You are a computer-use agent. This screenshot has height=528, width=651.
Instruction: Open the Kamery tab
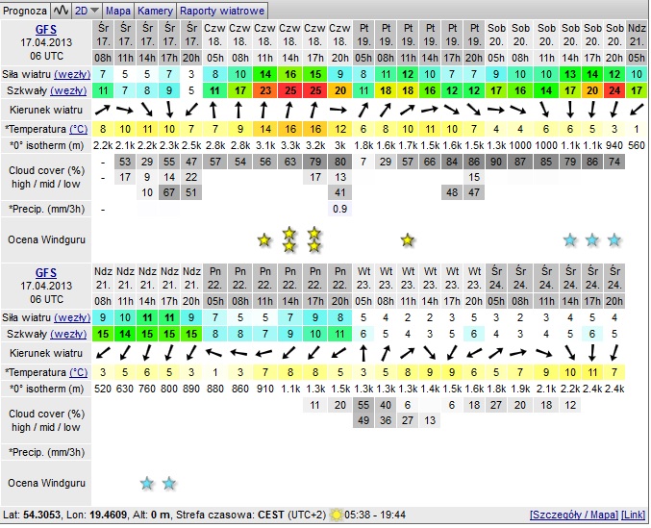[155, 11]
